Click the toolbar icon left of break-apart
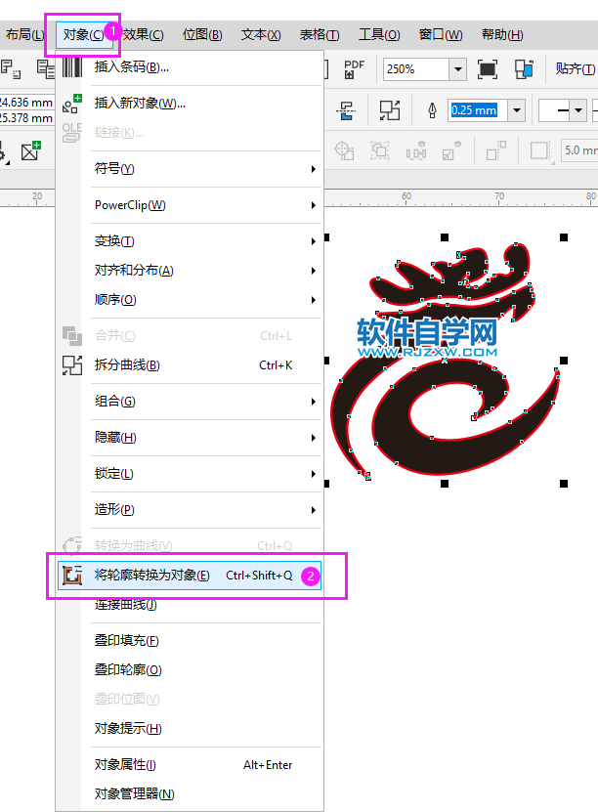 point(346,110)
